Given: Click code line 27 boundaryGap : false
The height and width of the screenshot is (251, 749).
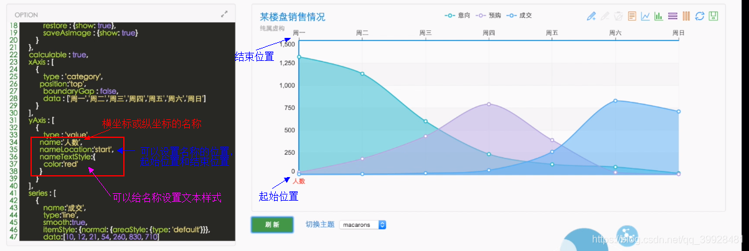Looking at the screenshot, I should point(80,91).
